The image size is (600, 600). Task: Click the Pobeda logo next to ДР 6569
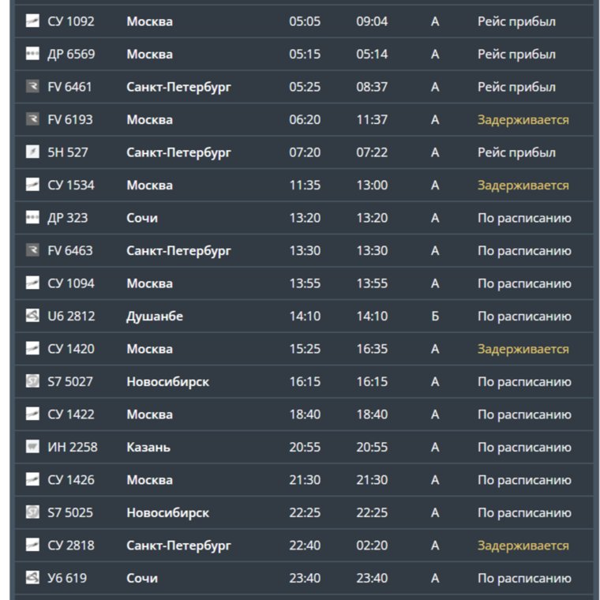[x=32, y=54]
